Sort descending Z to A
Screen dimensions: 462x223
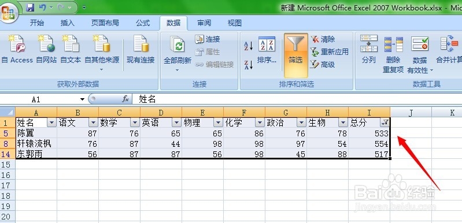click(249, 65)
